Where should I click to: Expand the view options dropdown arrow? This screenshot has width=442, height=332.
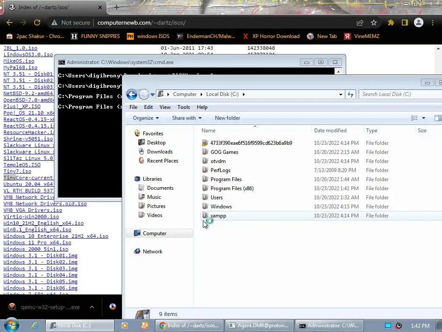click(x=423, y=118)
